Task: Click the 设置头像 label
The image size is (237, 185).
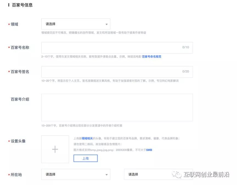Action: [x=18, y=141]
